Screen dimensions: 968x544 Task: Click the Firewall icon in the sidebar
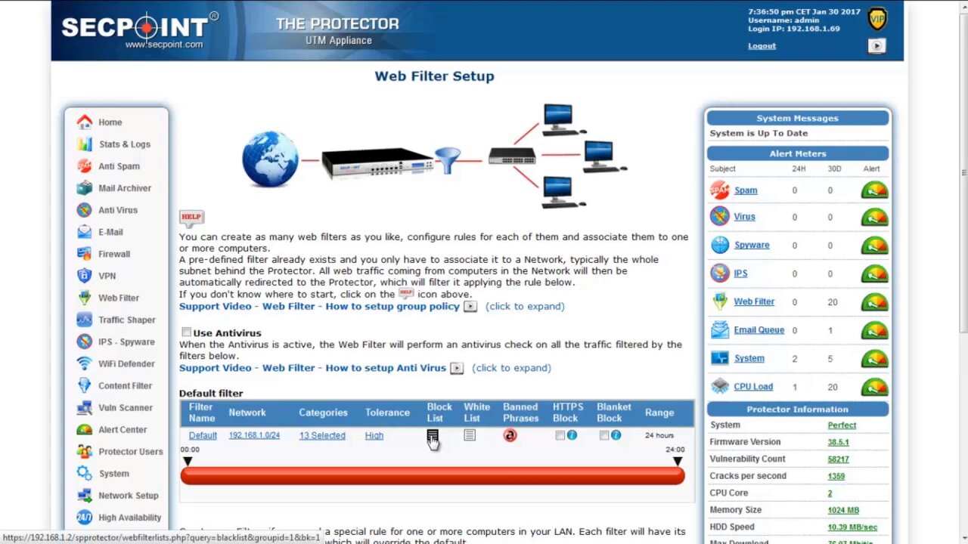point(84,254)
